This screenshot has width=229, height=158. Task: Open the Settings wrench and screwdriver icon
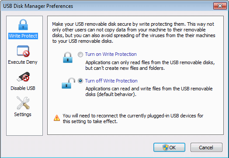pos(23,103)
